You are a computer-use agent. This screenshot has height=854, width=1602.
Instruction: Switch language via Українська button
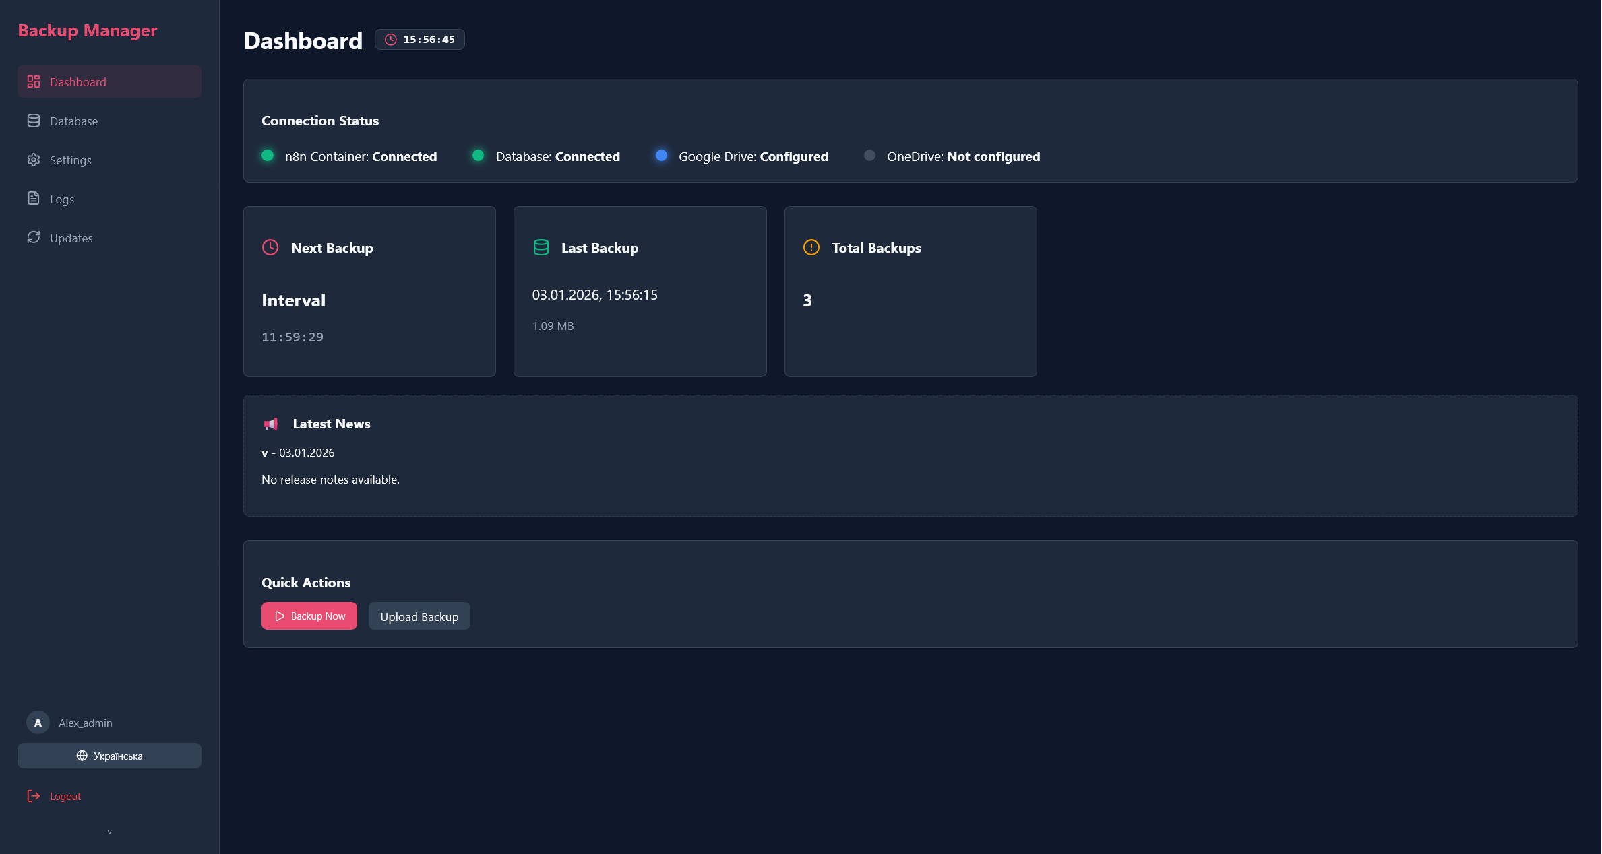point(110,756)
